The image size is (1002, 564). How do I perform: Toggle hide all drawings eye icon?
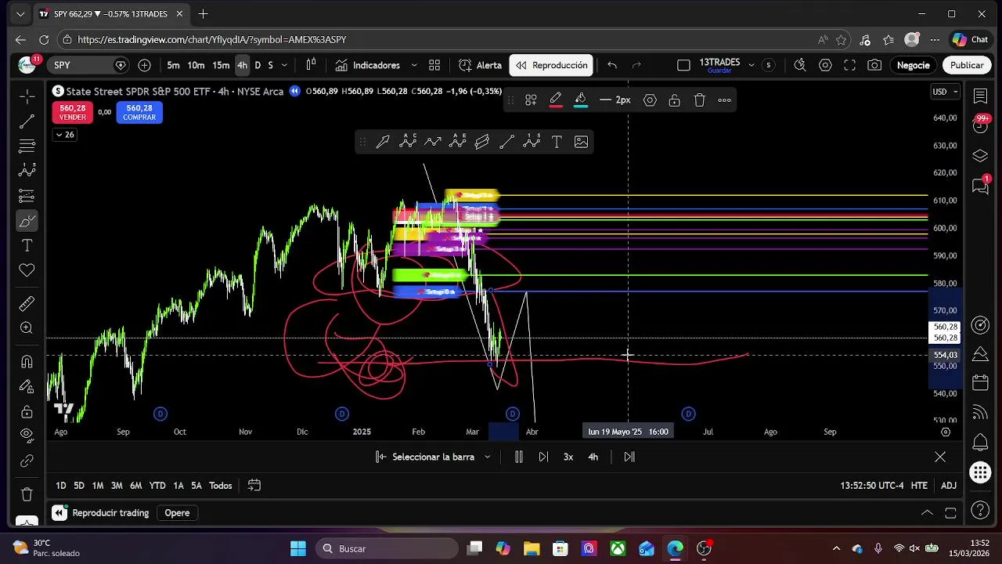(27, 436)
